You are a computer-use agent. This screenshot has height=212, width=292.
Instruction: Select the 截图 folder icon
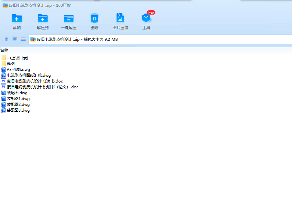coord(4,63)
